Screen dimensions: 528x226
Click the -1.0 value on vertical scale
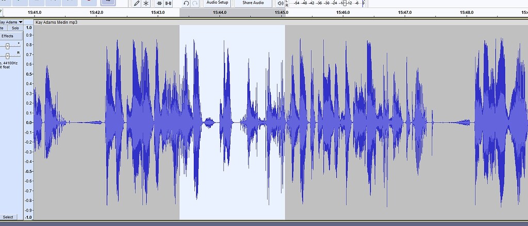click(28, 217)
